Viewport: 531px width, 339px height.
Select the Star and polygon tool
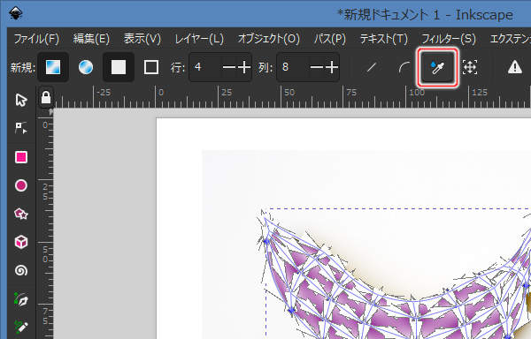point(21,214)
